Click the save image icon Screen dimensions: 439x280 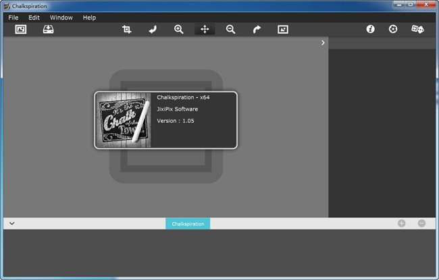click(x=49, y=30)
